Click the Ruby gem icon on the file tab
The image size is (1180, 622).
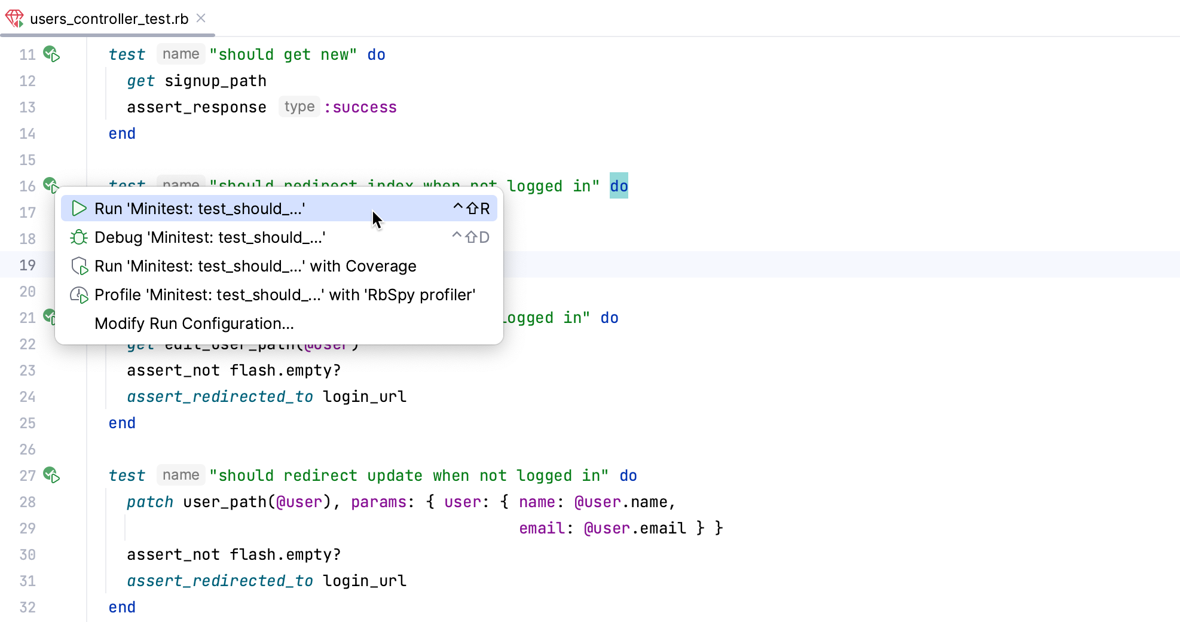tap(15, 18)
